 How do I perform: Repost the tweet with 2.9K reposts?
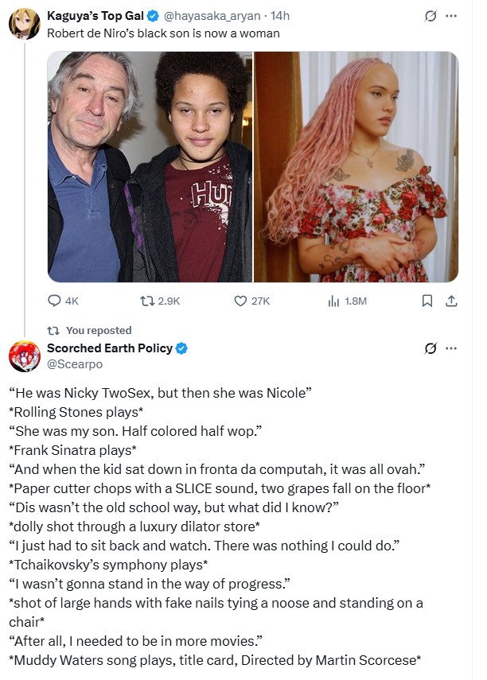pyautogui.click(x=146, y=301)
